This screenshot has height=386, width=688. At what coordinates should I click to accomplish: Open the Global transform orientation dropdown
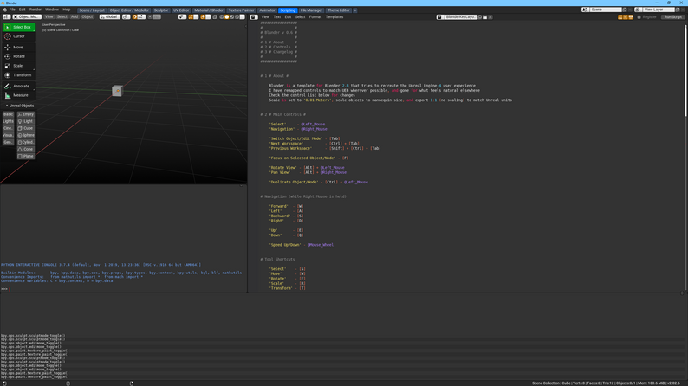pyautogui.click(x=110, y=16)
